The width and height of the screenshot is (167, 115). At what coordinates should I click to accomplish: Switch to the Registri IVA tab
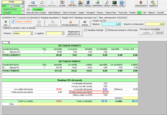(x=67, y=17)
